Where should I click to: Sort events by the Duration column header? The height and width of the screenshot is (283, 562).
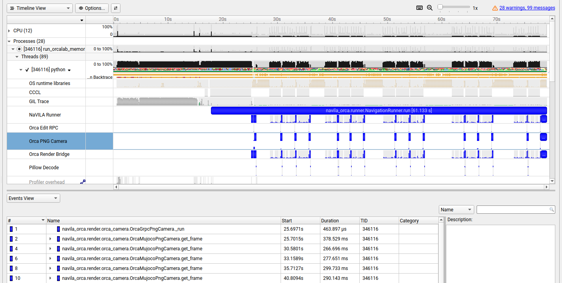pos(340,220)
